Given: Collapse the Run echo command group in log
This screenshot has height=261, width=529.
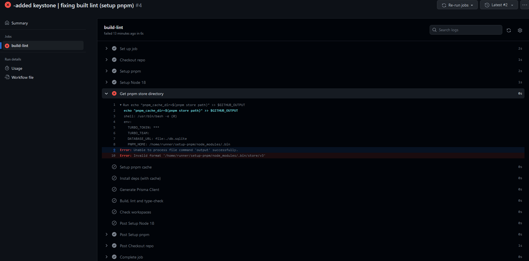Looking at the screenshot, I should (x=121, y=105).
